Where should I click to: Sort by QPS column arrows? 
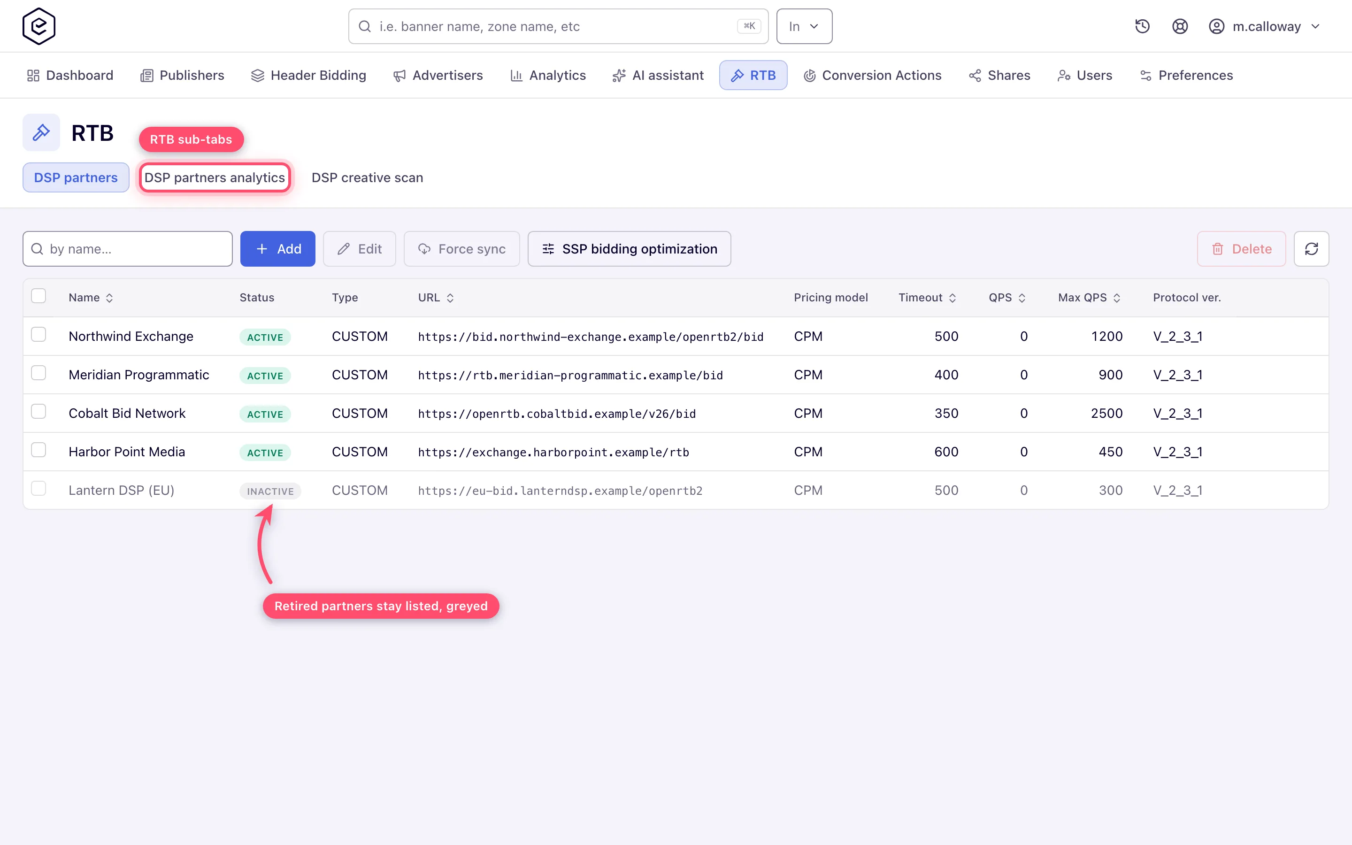[1022, 298]
